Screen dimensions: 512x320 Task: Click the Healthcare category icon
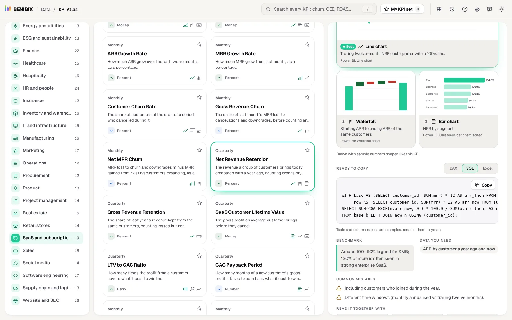click(x=15, y=63)
